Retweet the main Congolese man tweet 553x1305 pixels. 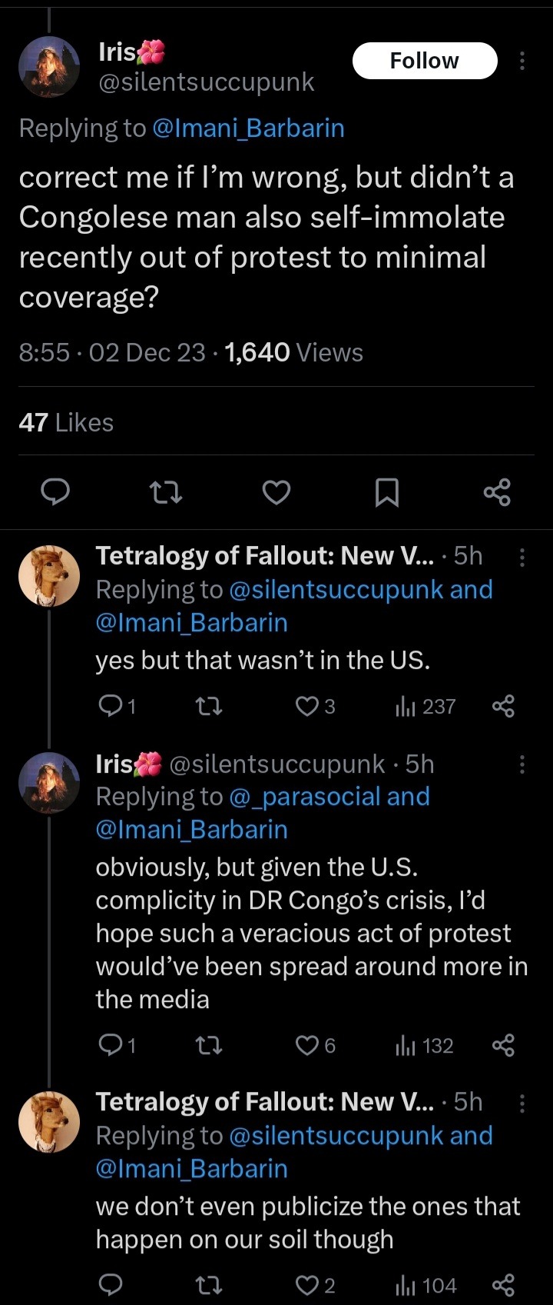[x=165, y=492]
